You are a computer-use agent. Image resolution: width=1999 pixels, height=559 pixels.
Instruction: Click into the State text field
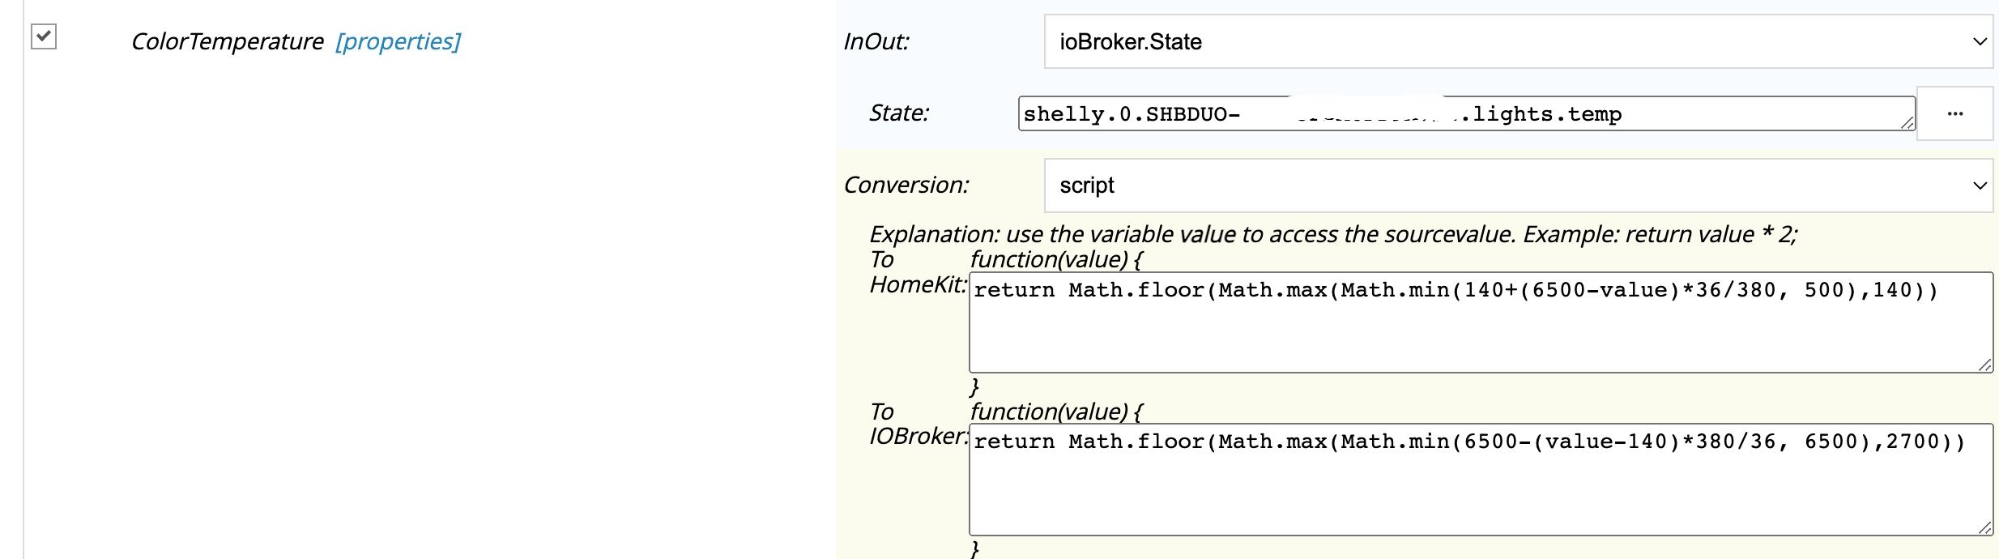click(x=1458, y=114)
